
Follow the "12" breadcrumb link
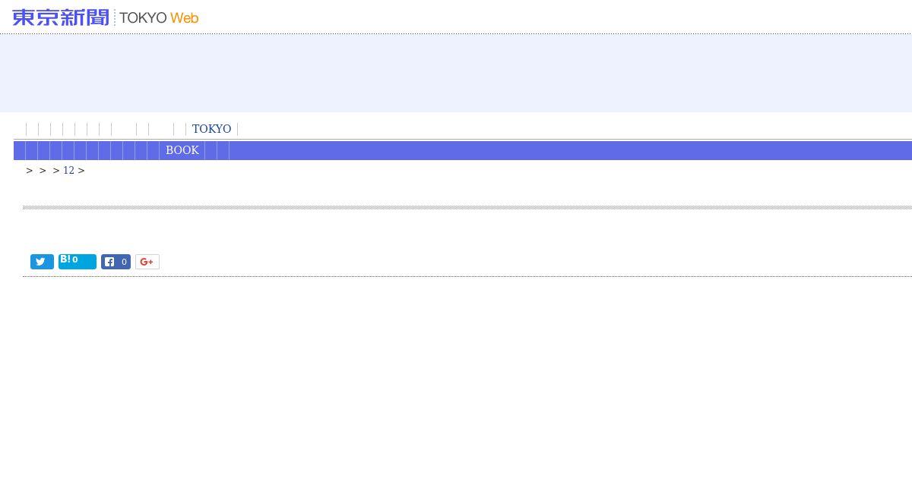(68, 171)
